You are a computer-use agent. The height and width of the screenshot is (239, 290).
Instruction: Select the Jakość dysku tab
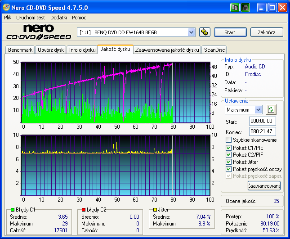click(x=115, y=49)
